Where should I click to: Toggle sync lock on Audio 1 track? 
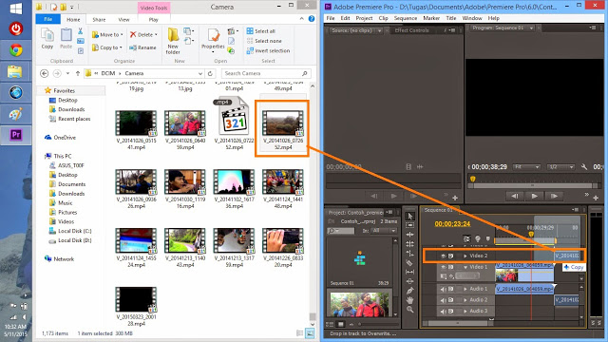pyautogui.click(x=451, y=289)
